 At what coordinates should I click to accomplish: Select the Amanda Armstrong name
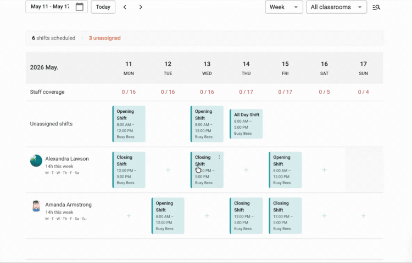pos(68,204)
